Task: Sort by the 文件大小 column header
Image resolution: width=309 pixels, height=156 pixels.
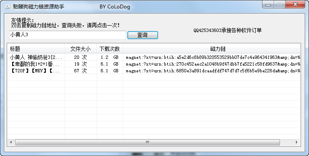Action: [x=81, y=49]
